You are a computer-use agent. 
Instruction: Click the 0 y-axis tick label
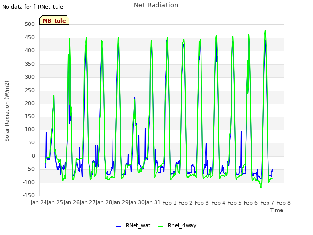coord(33,156)
